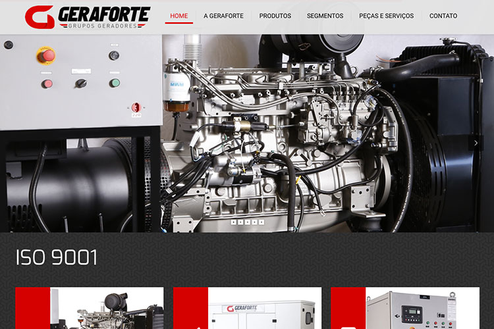Select the second slideshow pagination dot
The height and width of the screenshot is (329, 494).
pyautogui.click(x=240, y=222)
